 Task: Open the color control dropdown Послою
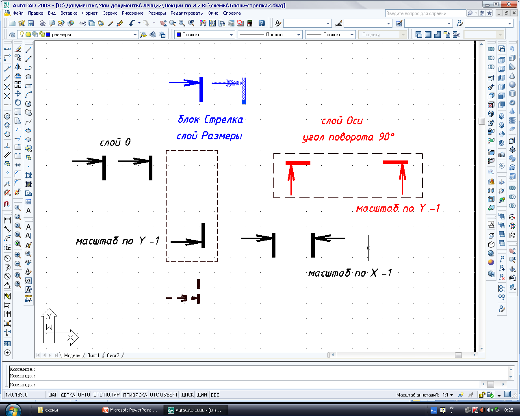pyautogui.click(x=204, y=35)
